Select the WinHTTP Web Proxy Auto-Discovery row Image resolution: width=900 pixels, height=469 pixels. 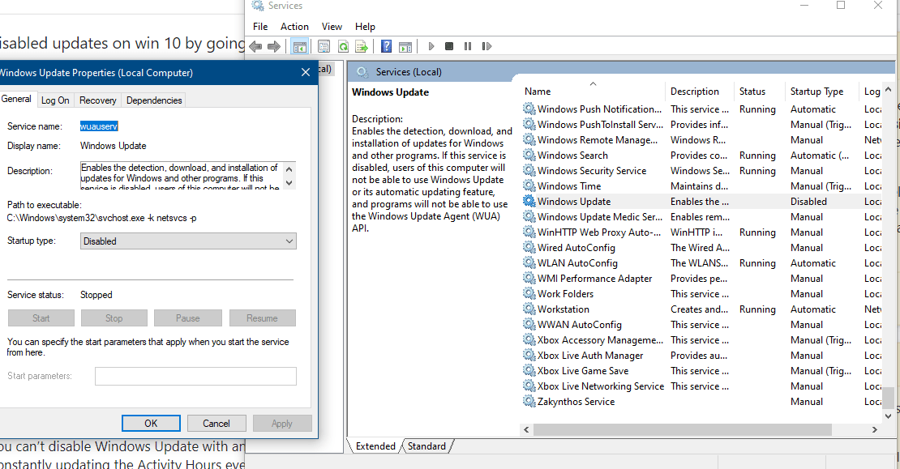tap(701, 232)
